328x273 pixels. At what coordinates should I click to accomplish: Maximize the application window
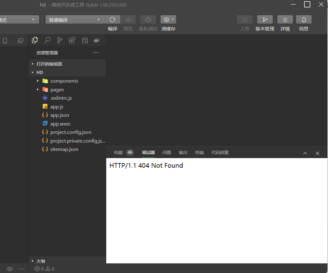click(307, 4)
